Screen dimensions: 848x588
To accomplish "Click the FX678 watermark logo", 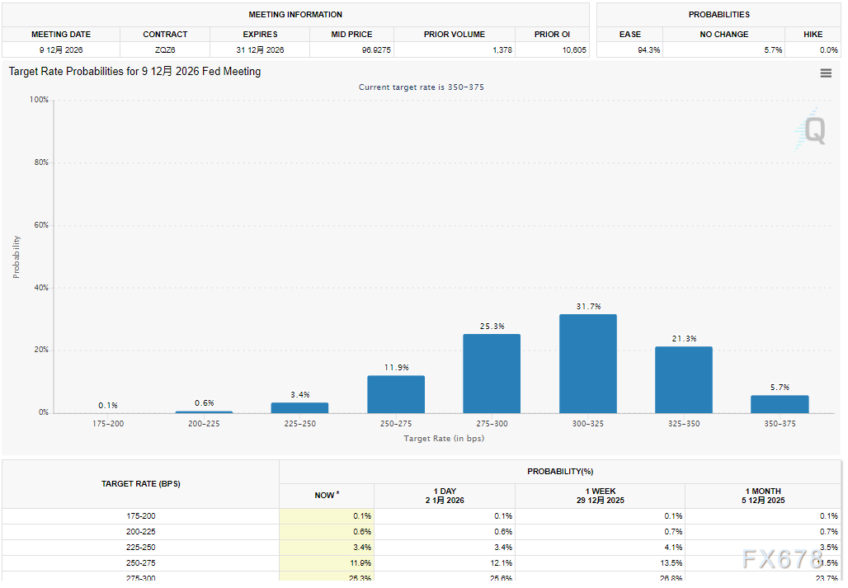I will click(782, 559).
